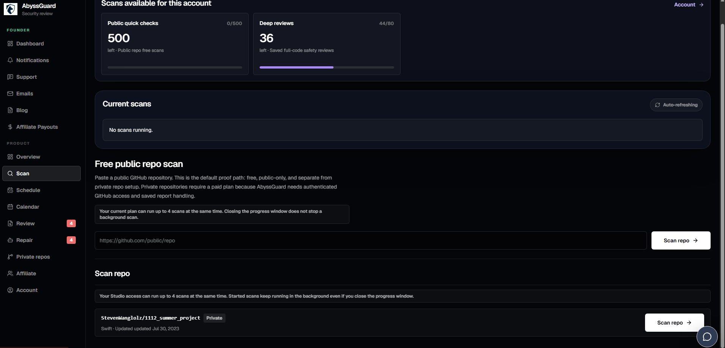Screen dimensions: 725x348
Task: Click the sidebar Account user icon
Action: (10, 290)
